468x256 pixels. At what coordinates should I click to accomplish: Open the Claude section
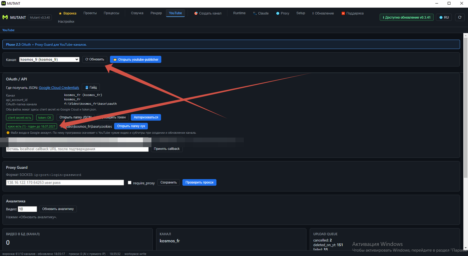tap(261, 13)
